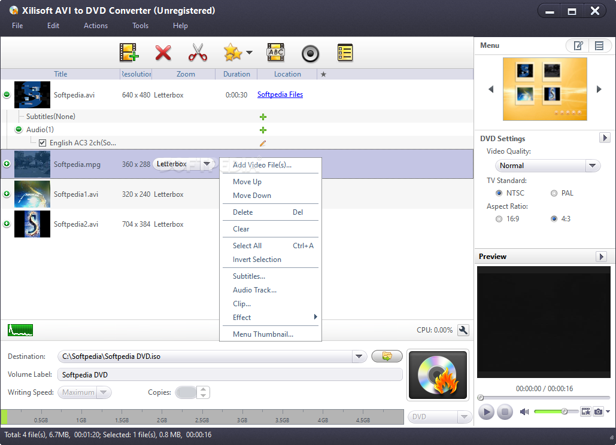The width and height of the screenshot is (616, 445).
Task: Open the Destination path dropdown
Action: (359, 356)
